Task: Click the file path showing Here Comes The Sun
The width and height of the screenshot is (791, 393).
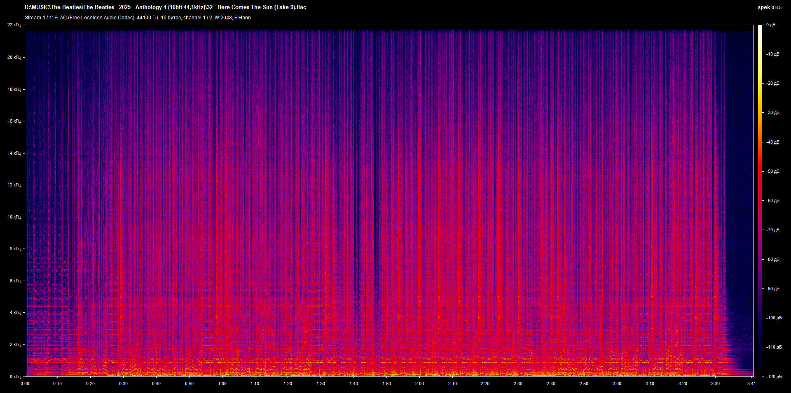Action: tap(165, 7)
